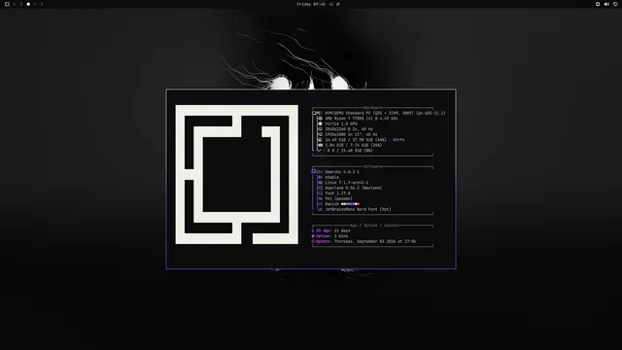Click the Linux kernel version text
622x350 pixels.
pyautogui.click(x=347, y=183)
